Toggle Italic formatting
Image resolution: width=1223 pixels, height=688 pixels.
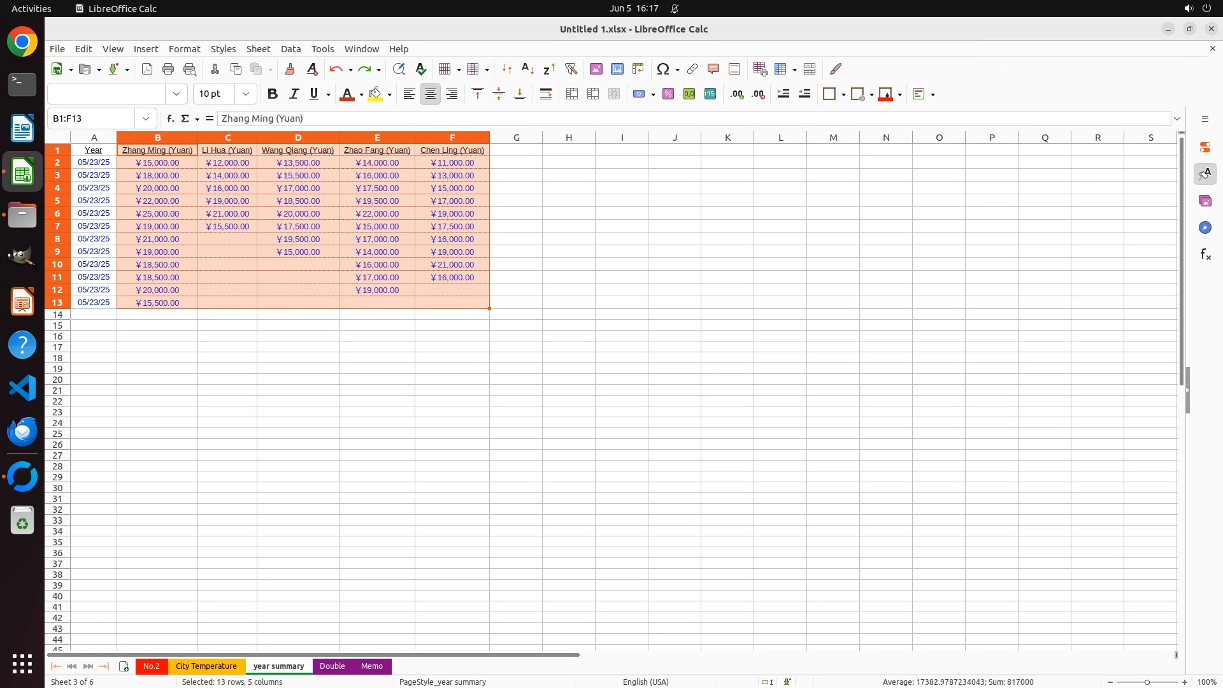tap(294, 94)
